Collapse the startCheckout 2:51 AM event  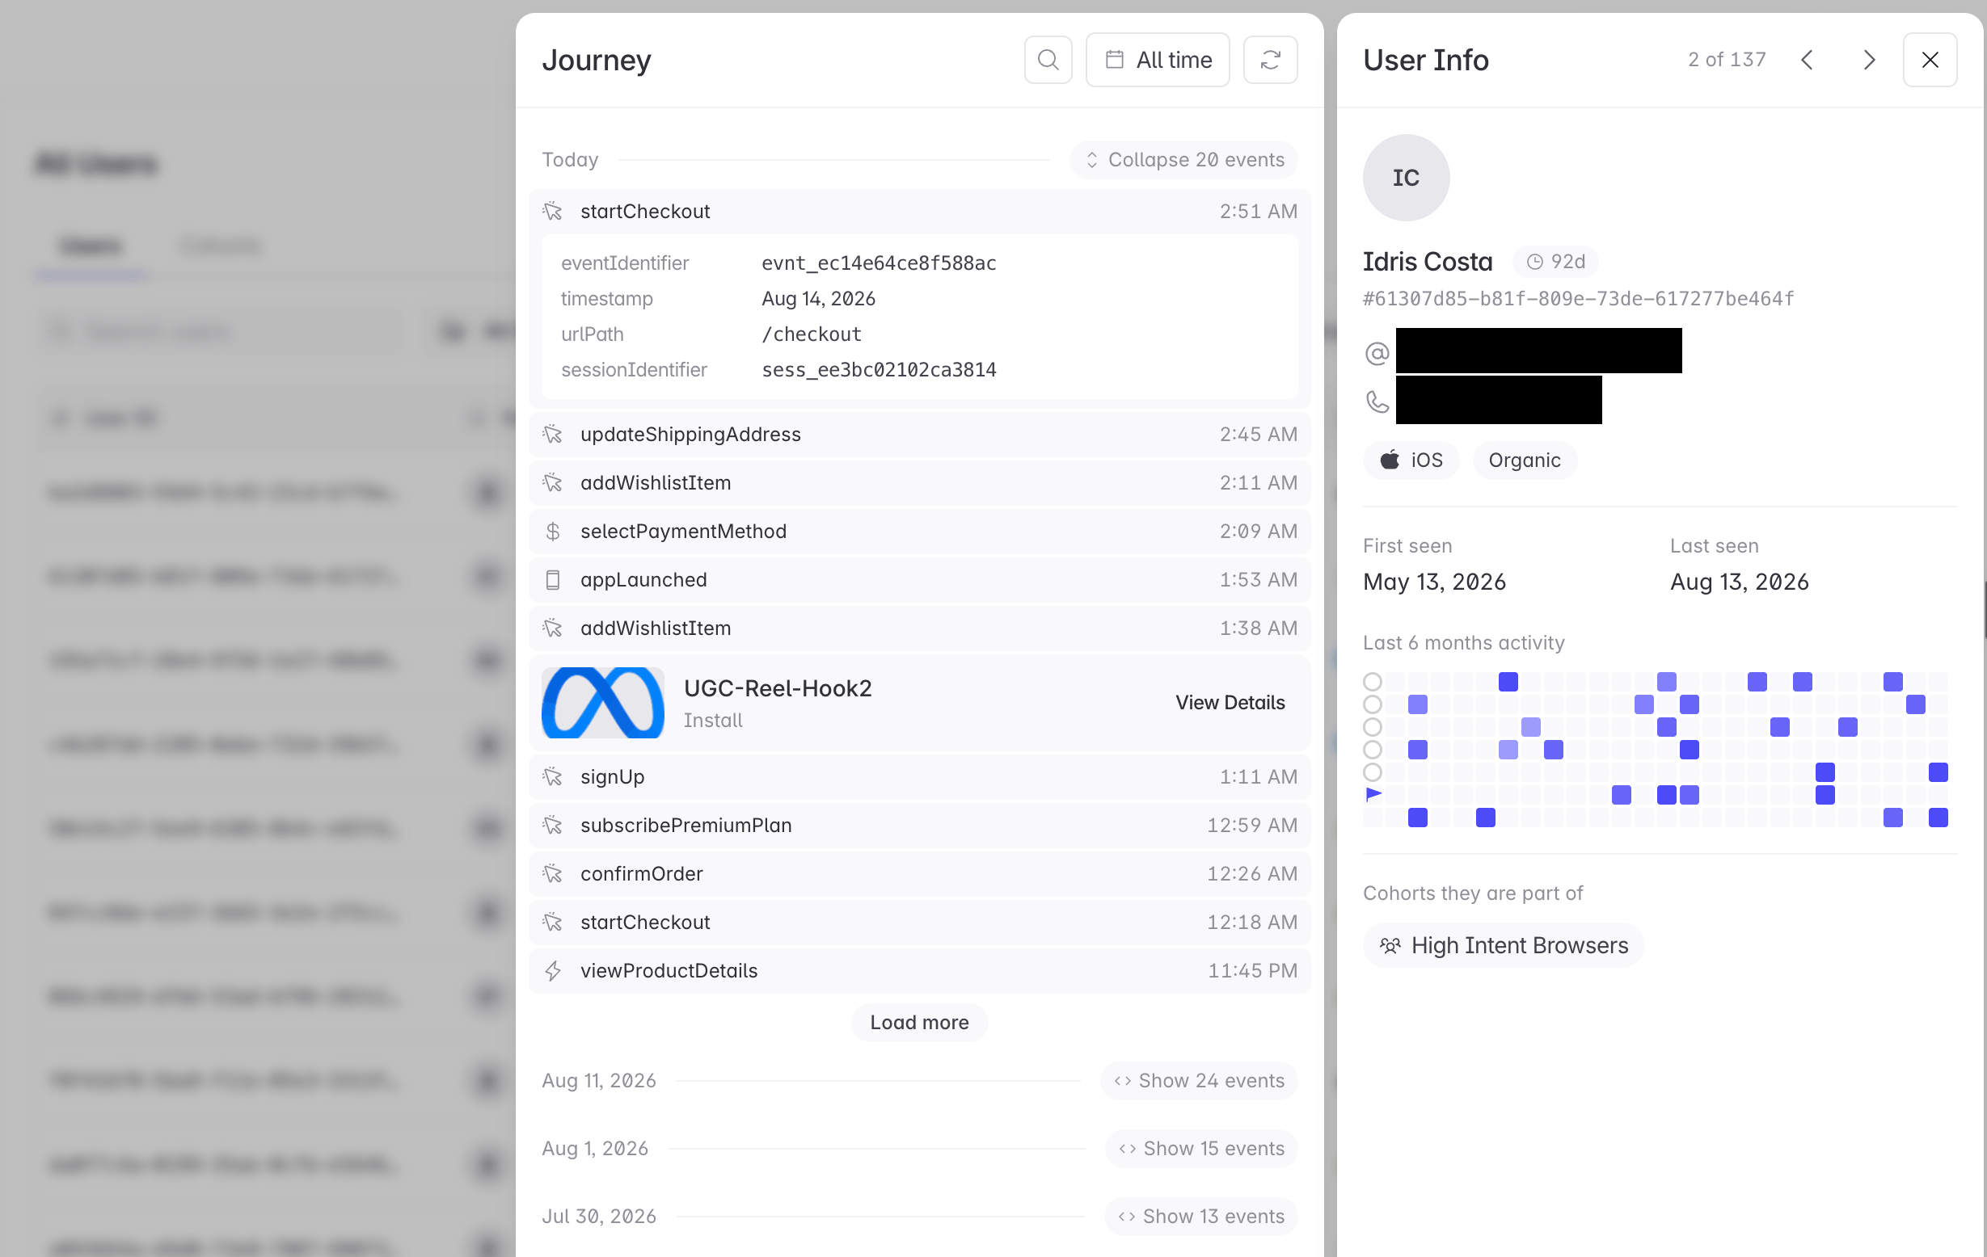coord(919,211)
